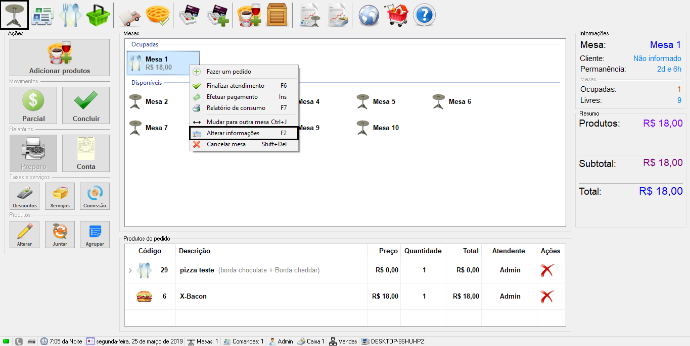Delete pizza teste with its red X

tap(546, 270)
